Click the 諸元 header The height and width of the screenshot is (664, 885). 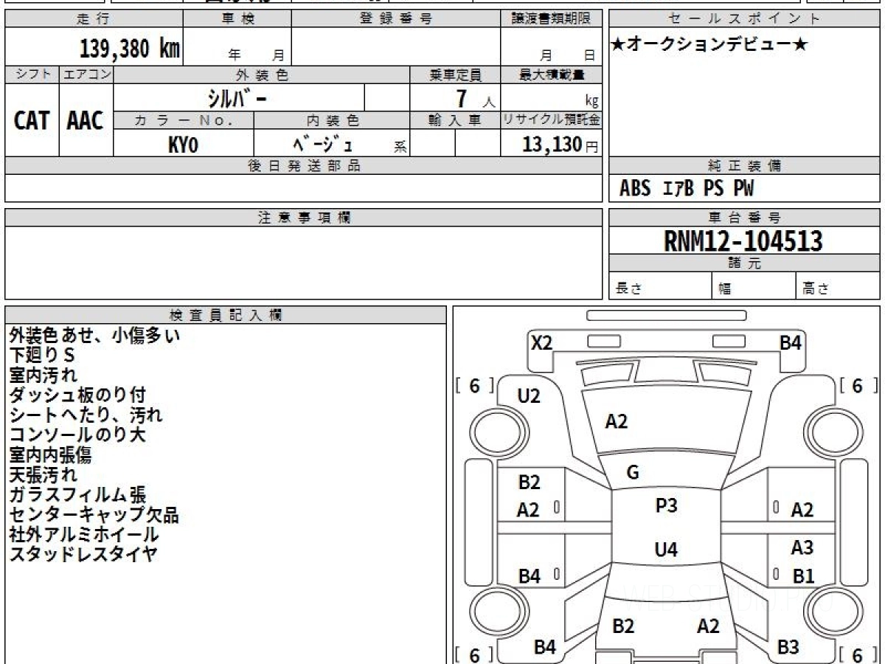(744, 263)
